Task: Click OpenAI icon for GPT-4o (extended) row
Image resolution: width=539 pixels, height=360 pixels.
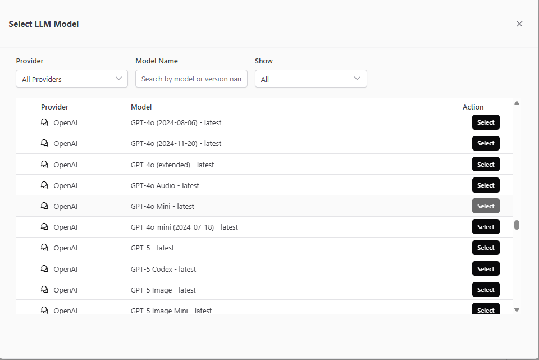Action: [x=45, y=164]
